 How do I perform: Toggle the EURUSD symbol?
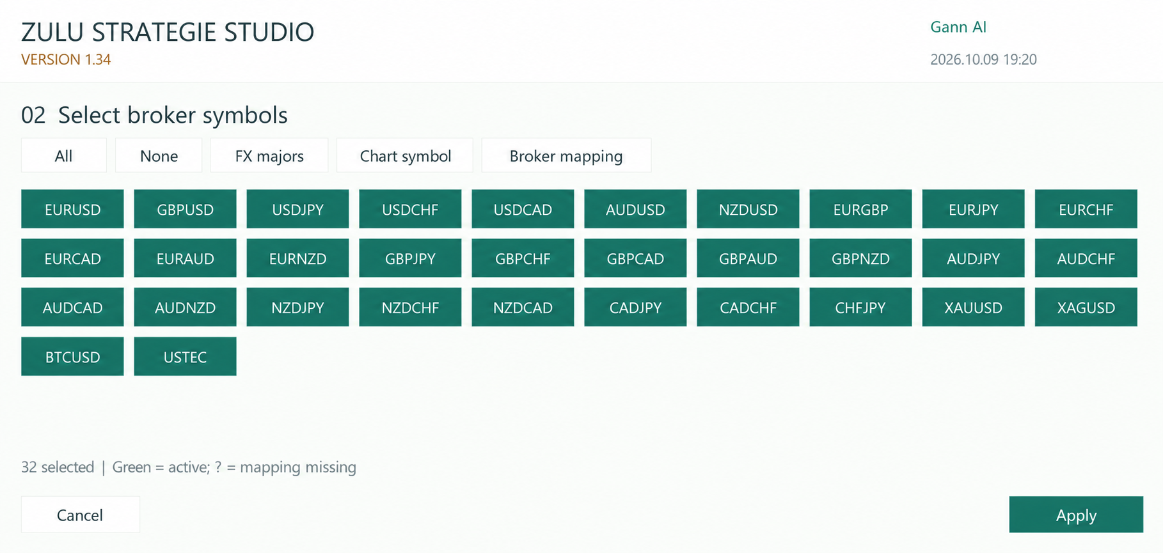[x=72, y=209]
